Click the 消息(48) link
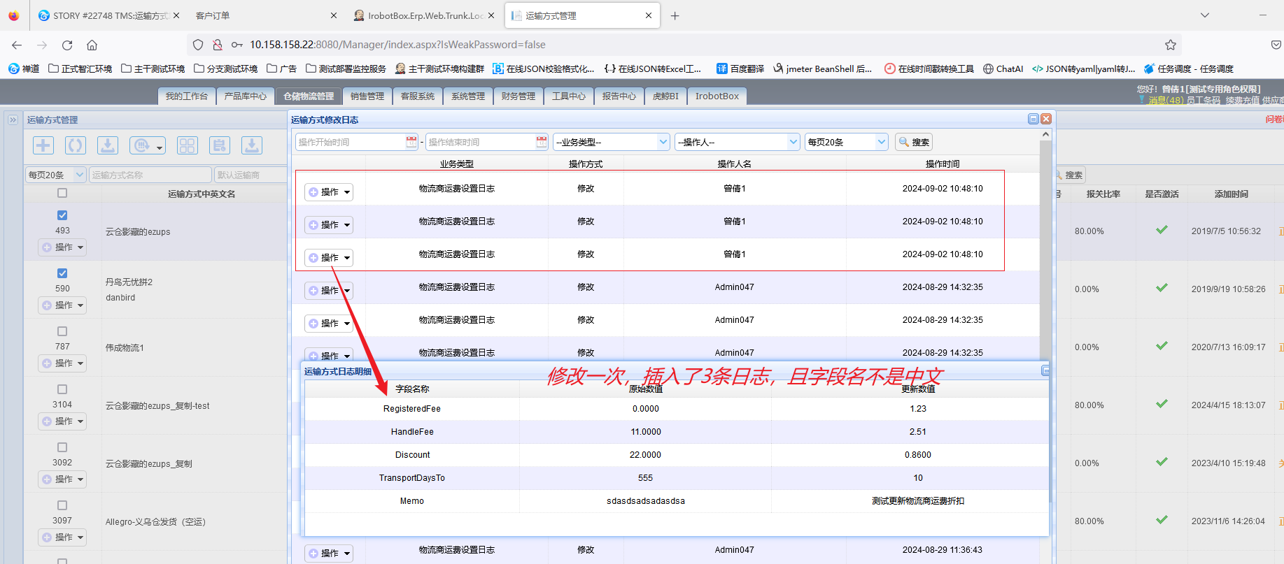 (x=1166, y=100)
